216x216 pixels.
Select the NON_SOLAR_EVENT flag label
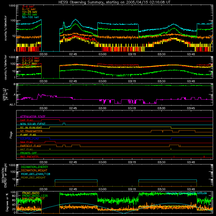[33, 124]
